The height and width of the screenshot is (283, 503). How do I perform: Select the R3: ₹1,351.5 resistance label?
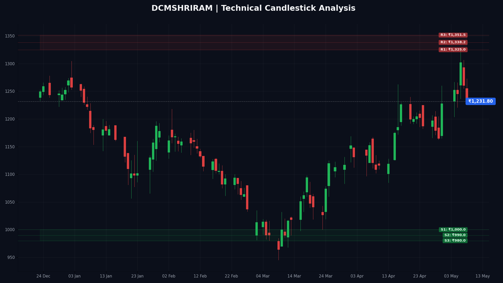453,35
